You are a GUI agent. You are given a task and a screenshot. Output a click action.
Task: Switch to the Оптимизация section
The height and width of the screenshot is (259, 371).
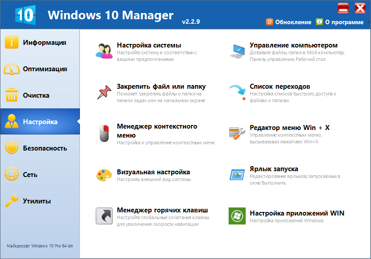(40, 69)
